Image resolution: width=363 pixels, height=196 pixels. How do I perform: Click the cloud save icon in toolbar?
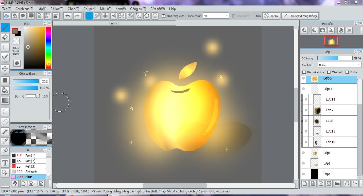tap(6, 16)
